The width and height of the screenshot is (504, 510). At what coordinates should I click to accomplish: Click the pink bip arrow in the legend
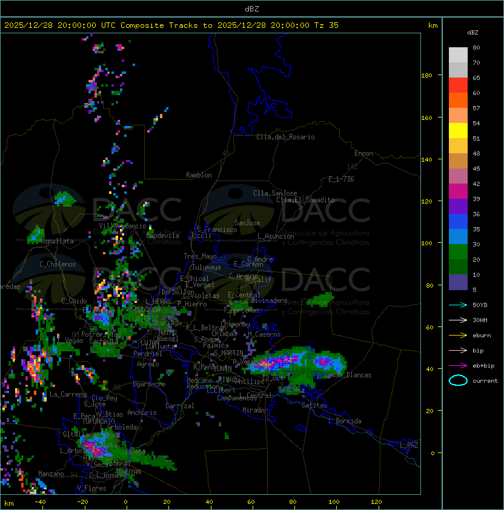(x=458, y=350)
